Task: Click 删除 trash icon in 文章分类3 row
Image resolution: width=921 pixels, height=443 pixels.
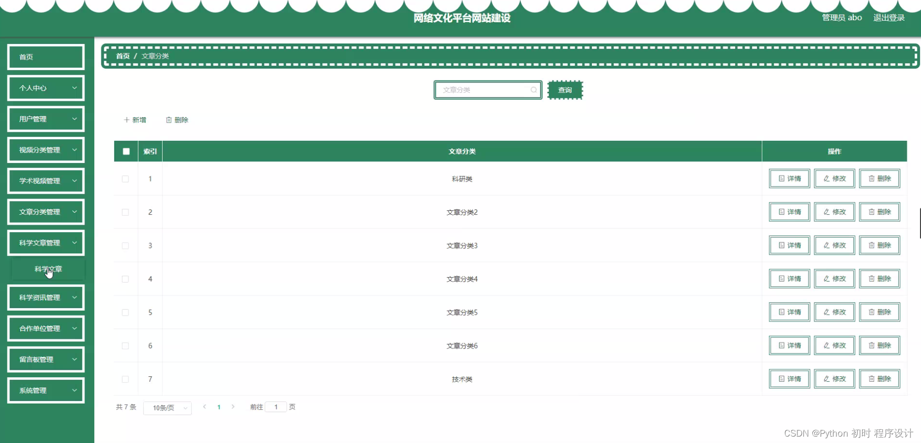Action: pos(872,245)
